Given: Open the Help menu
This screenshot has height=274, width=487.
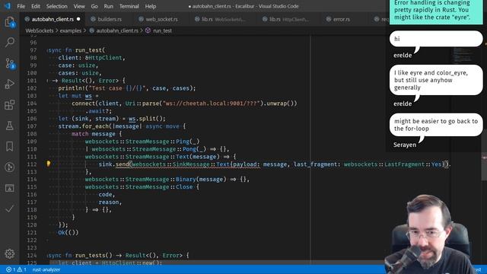Looking at the screenshot, I should click(151, 6).
